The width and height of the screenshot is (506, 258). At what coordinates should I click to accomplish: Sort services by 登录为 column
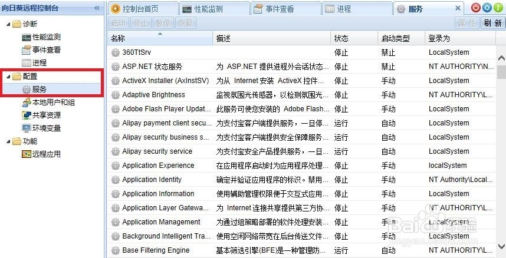click(x=460, y=38)
